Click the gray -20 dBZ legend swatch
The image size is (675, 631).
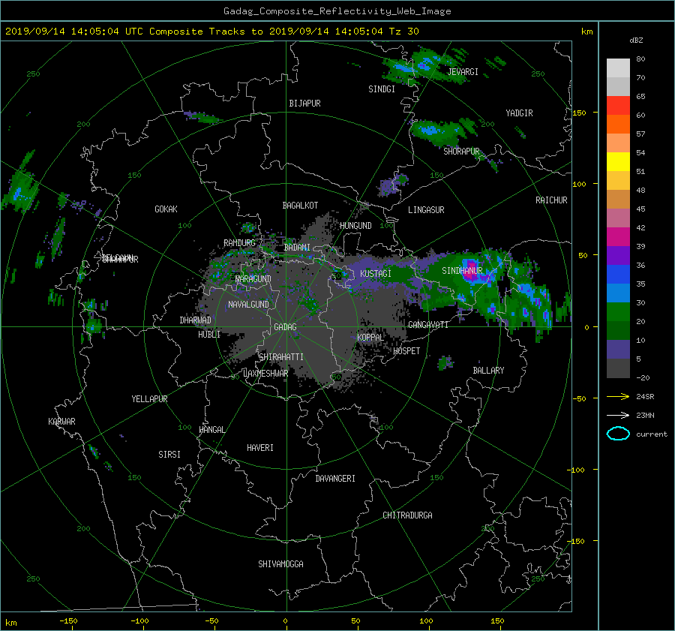tap(618, 368)
